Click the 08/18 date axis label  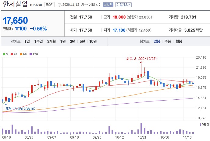[x=7, y=137]
